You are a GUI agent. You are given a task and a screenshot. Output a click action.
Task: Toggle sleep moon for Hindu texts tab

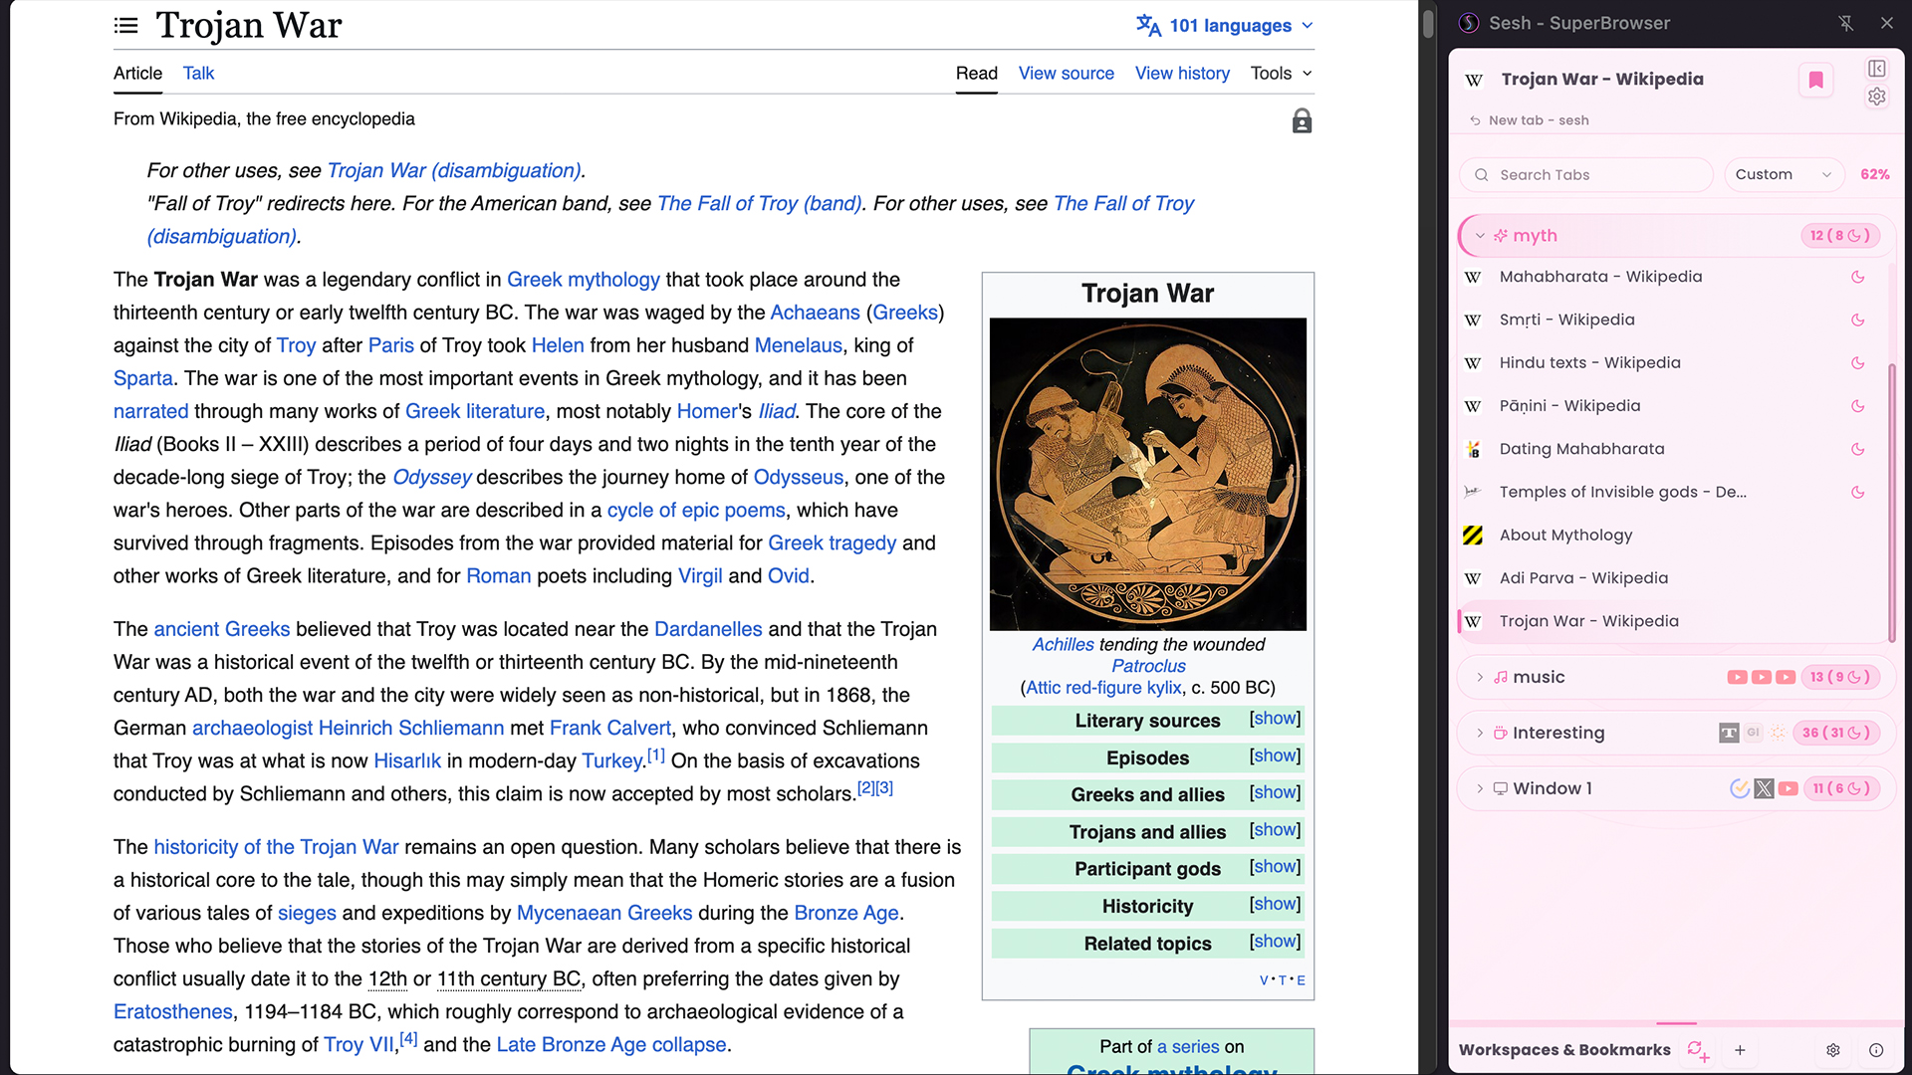tap(1857, 363)
